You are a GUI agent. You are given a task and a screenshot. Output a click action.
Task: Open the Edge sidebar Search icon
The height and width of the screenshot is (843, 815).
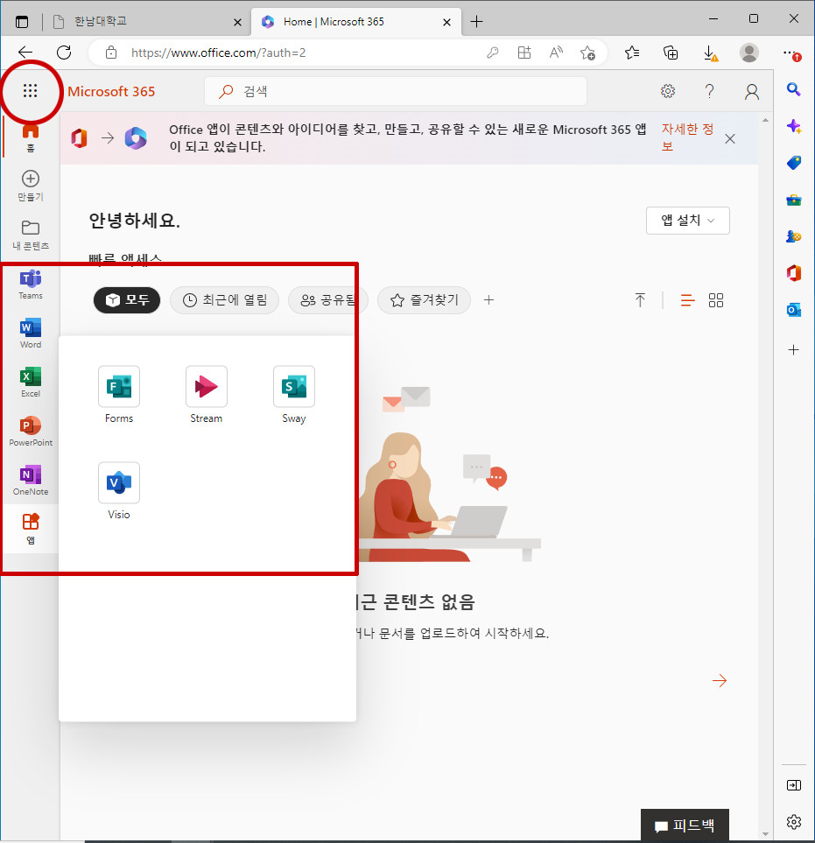(793, 89)
